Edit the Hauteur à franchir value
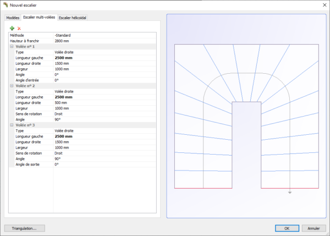The width and height of the screenshot is (330, 236). 105,41
